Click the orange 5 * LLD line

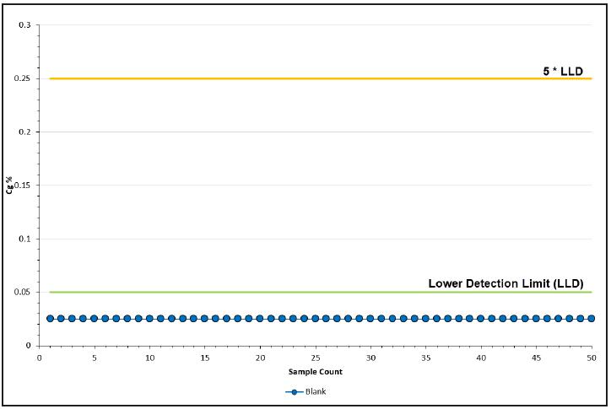(321, 78)
